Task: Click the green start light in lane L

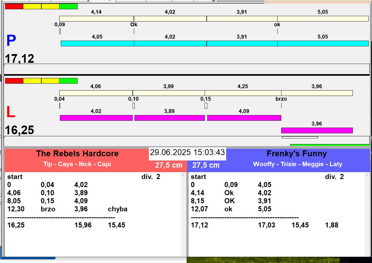Action: click(x=68, y=81)
